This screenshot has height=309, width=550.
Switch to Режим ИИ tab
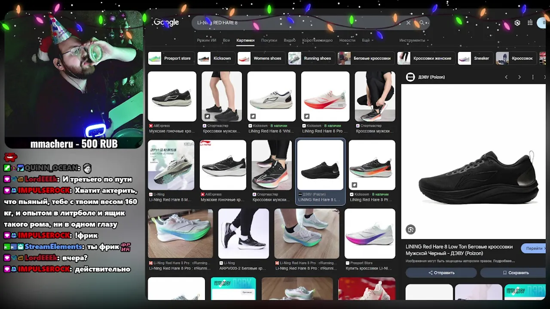(207, 40)
